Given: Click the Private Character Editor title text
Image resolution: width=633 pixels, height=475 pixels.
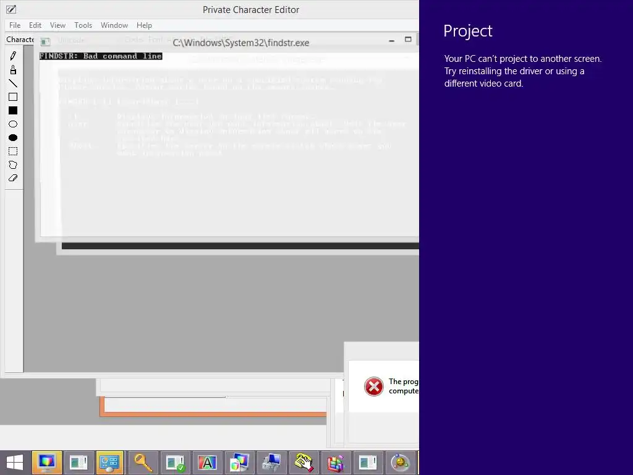Looking at the screenshot, I should (251, 10).
